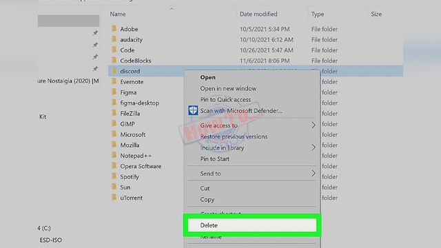Screen dimensions: 441x248
Task: Click the CodeBlocks folder icon
Action: pos(114,60)
